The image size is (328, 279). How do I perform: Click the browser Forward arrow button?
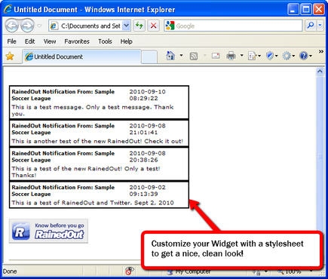(27, 26)
